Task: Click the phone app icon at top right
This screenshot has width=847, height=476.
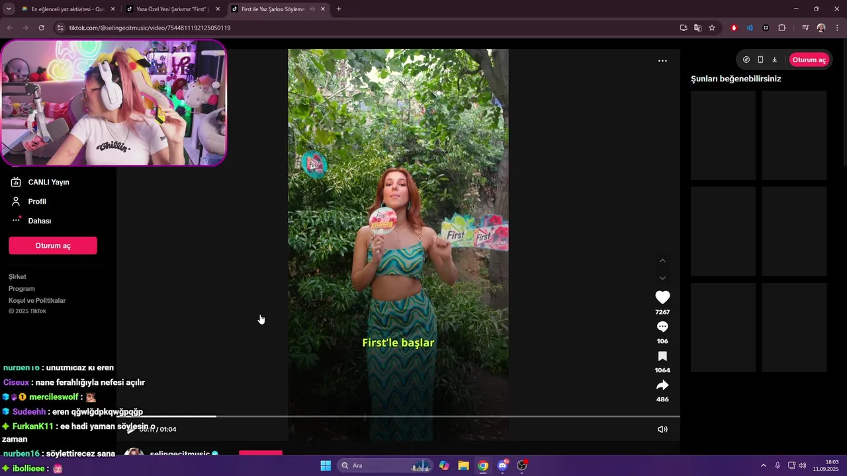Action: click(760, 59)
